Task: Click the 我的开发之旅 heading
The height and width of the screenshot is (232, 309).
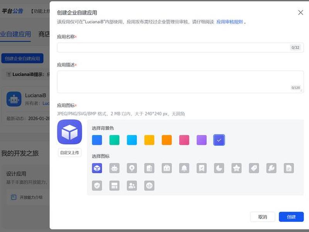Action: click(20, 153)
